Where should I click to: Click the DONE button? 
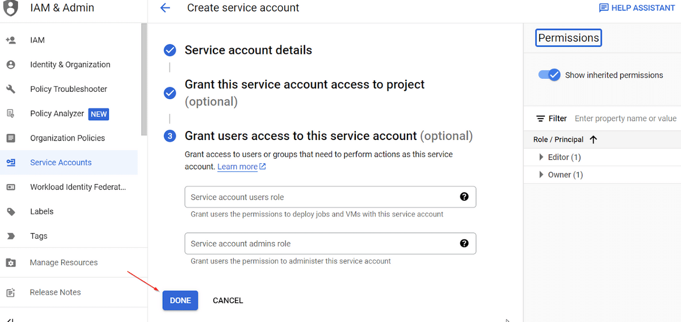[x=180, y=300]
